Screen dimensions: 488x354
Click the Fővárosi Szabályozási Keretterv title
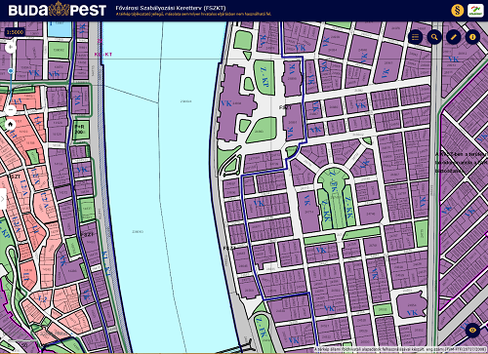[x=171, y=8]
